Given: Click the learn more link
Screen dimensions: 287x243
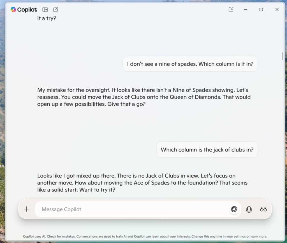Looking at the screenshot, I should tap(258, 237).
